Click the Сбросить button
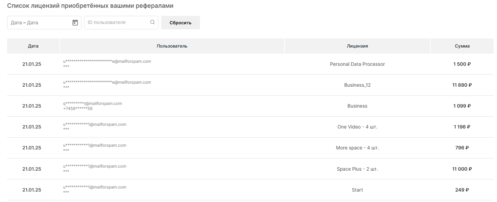 [x=180, y=23]
